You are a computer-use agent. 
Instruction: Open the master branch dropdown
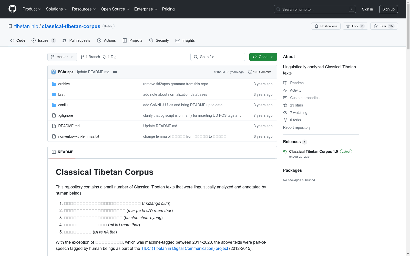pyautogui.click(x=62, y=57)
